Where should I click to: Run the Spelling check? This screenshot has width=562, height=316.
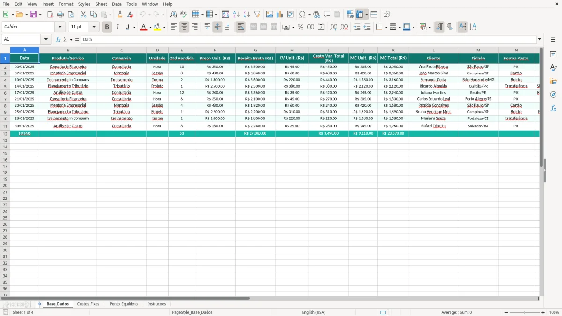(184, 15)
